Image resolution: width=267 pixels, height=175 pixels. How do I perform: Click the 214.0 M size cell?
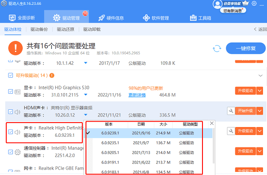coord(163,153)
